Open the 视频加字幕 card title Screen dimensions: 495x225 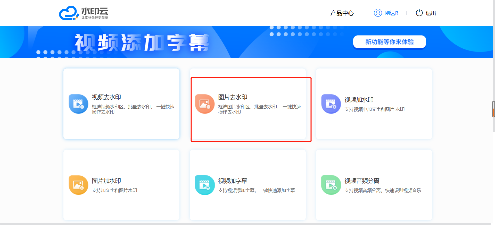[x=233, y=181]
